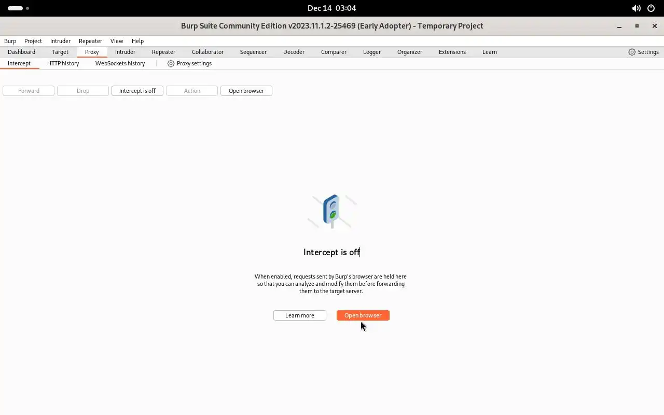The width and height of the screenshot is (664, 415).
Task: Open the WebSockets history sub-tab
Action: tap(120, 63)
